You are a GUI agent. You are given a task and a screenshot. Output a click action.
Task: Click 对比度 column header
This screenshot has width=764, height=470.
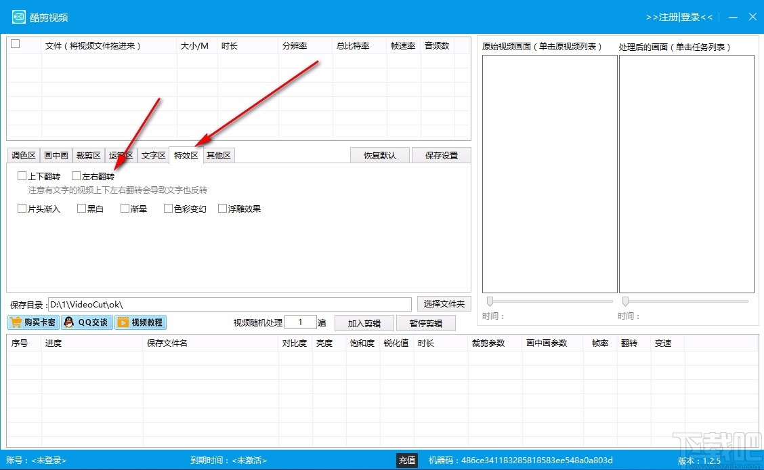295,343
